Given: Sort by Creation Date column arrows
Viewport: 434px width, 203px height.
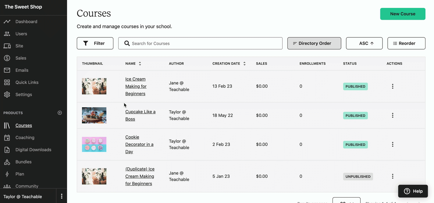Looking at the screenshot, I should [x=244, y=64].
